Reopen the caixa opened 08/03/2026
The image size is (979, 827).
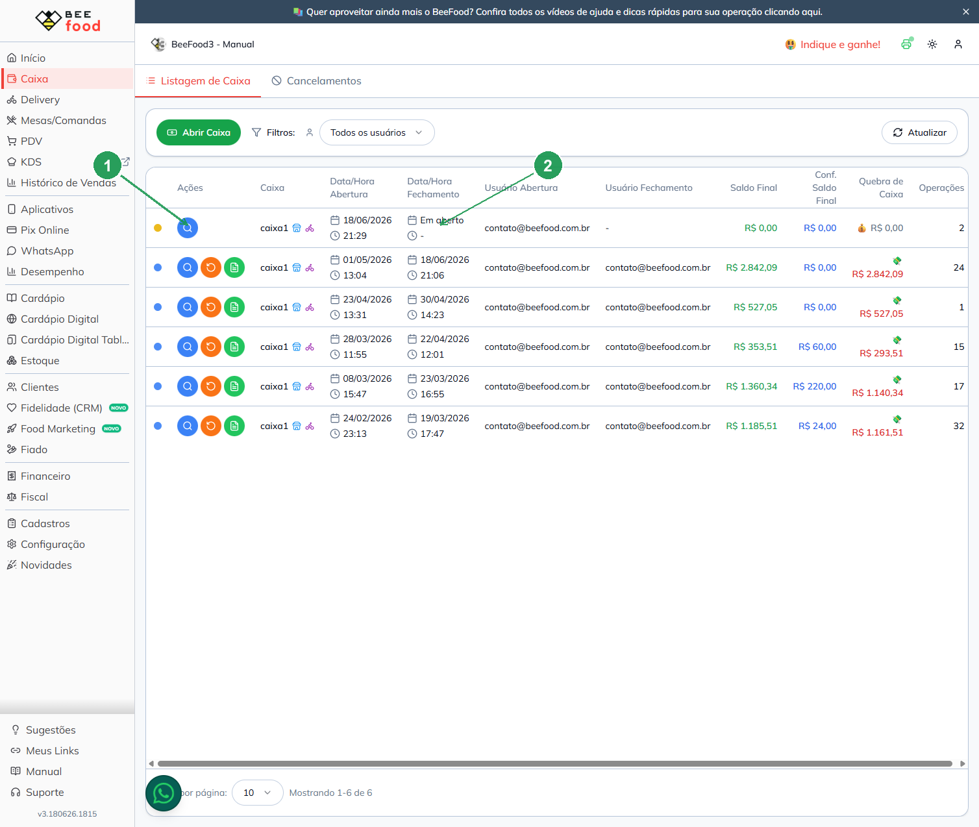[211, 386]
